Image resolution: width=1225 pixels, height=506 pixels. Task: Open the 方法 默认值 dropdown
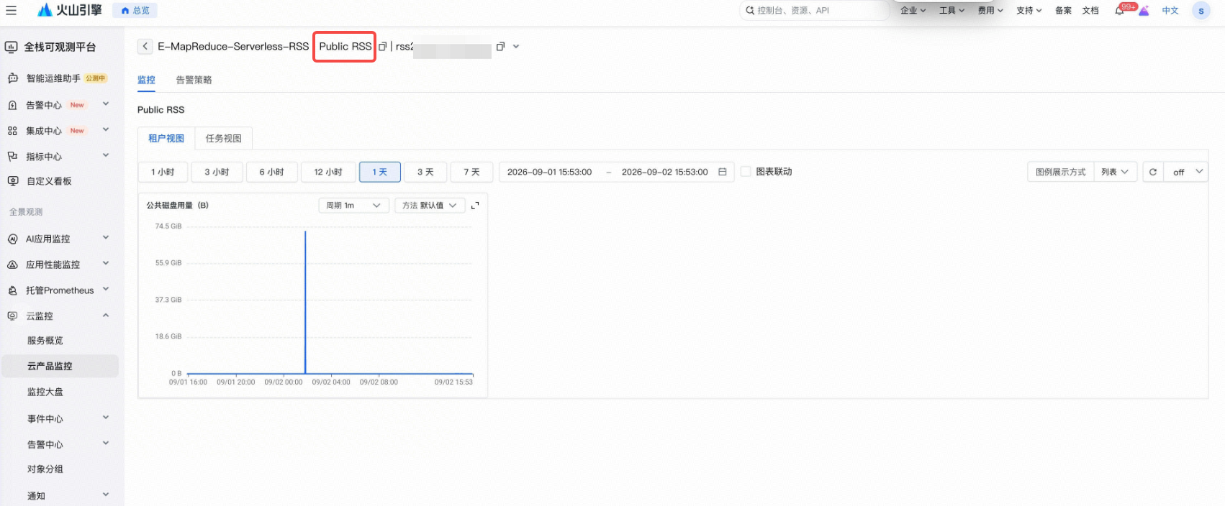[430, 206]
